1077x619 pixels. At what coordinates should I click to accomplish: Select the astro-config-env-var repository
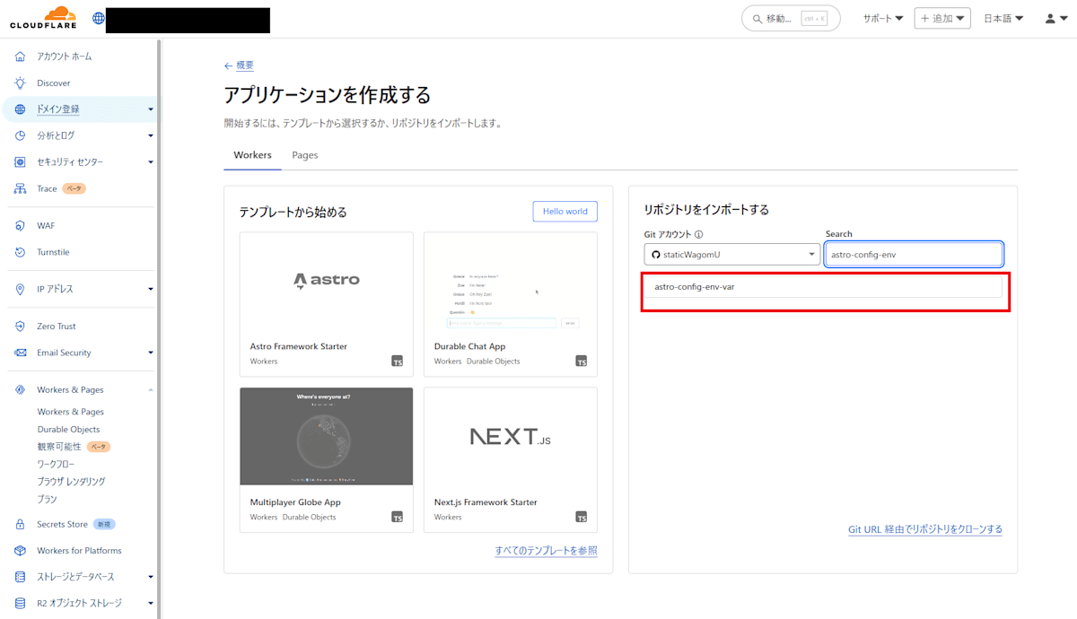click(x=823, y=287)
